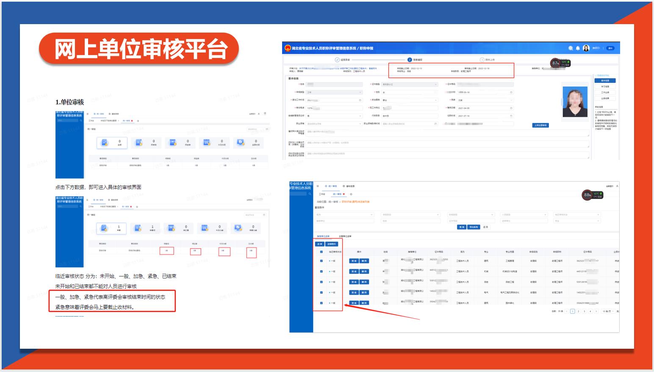Screen dimensions: 654x372
Task: Switch to the 主管单位送审 tab
Action: (x=345, y=236)
